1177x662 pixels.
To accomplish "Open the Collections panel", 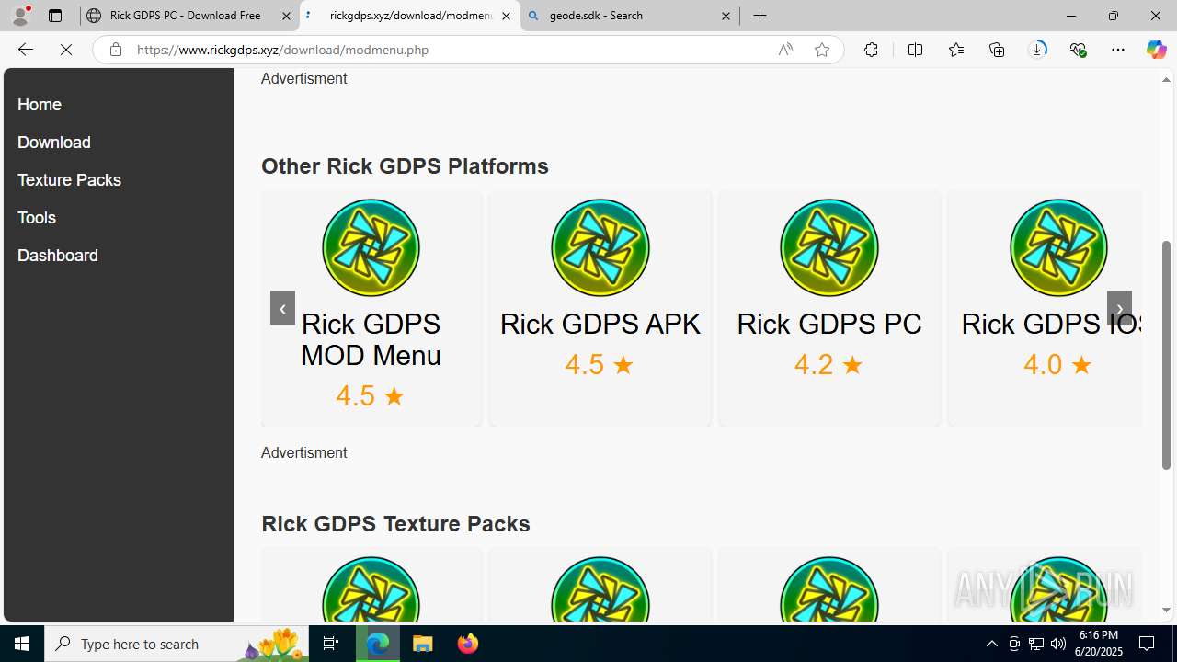I will pyautogui.click(x=997, y=50).
